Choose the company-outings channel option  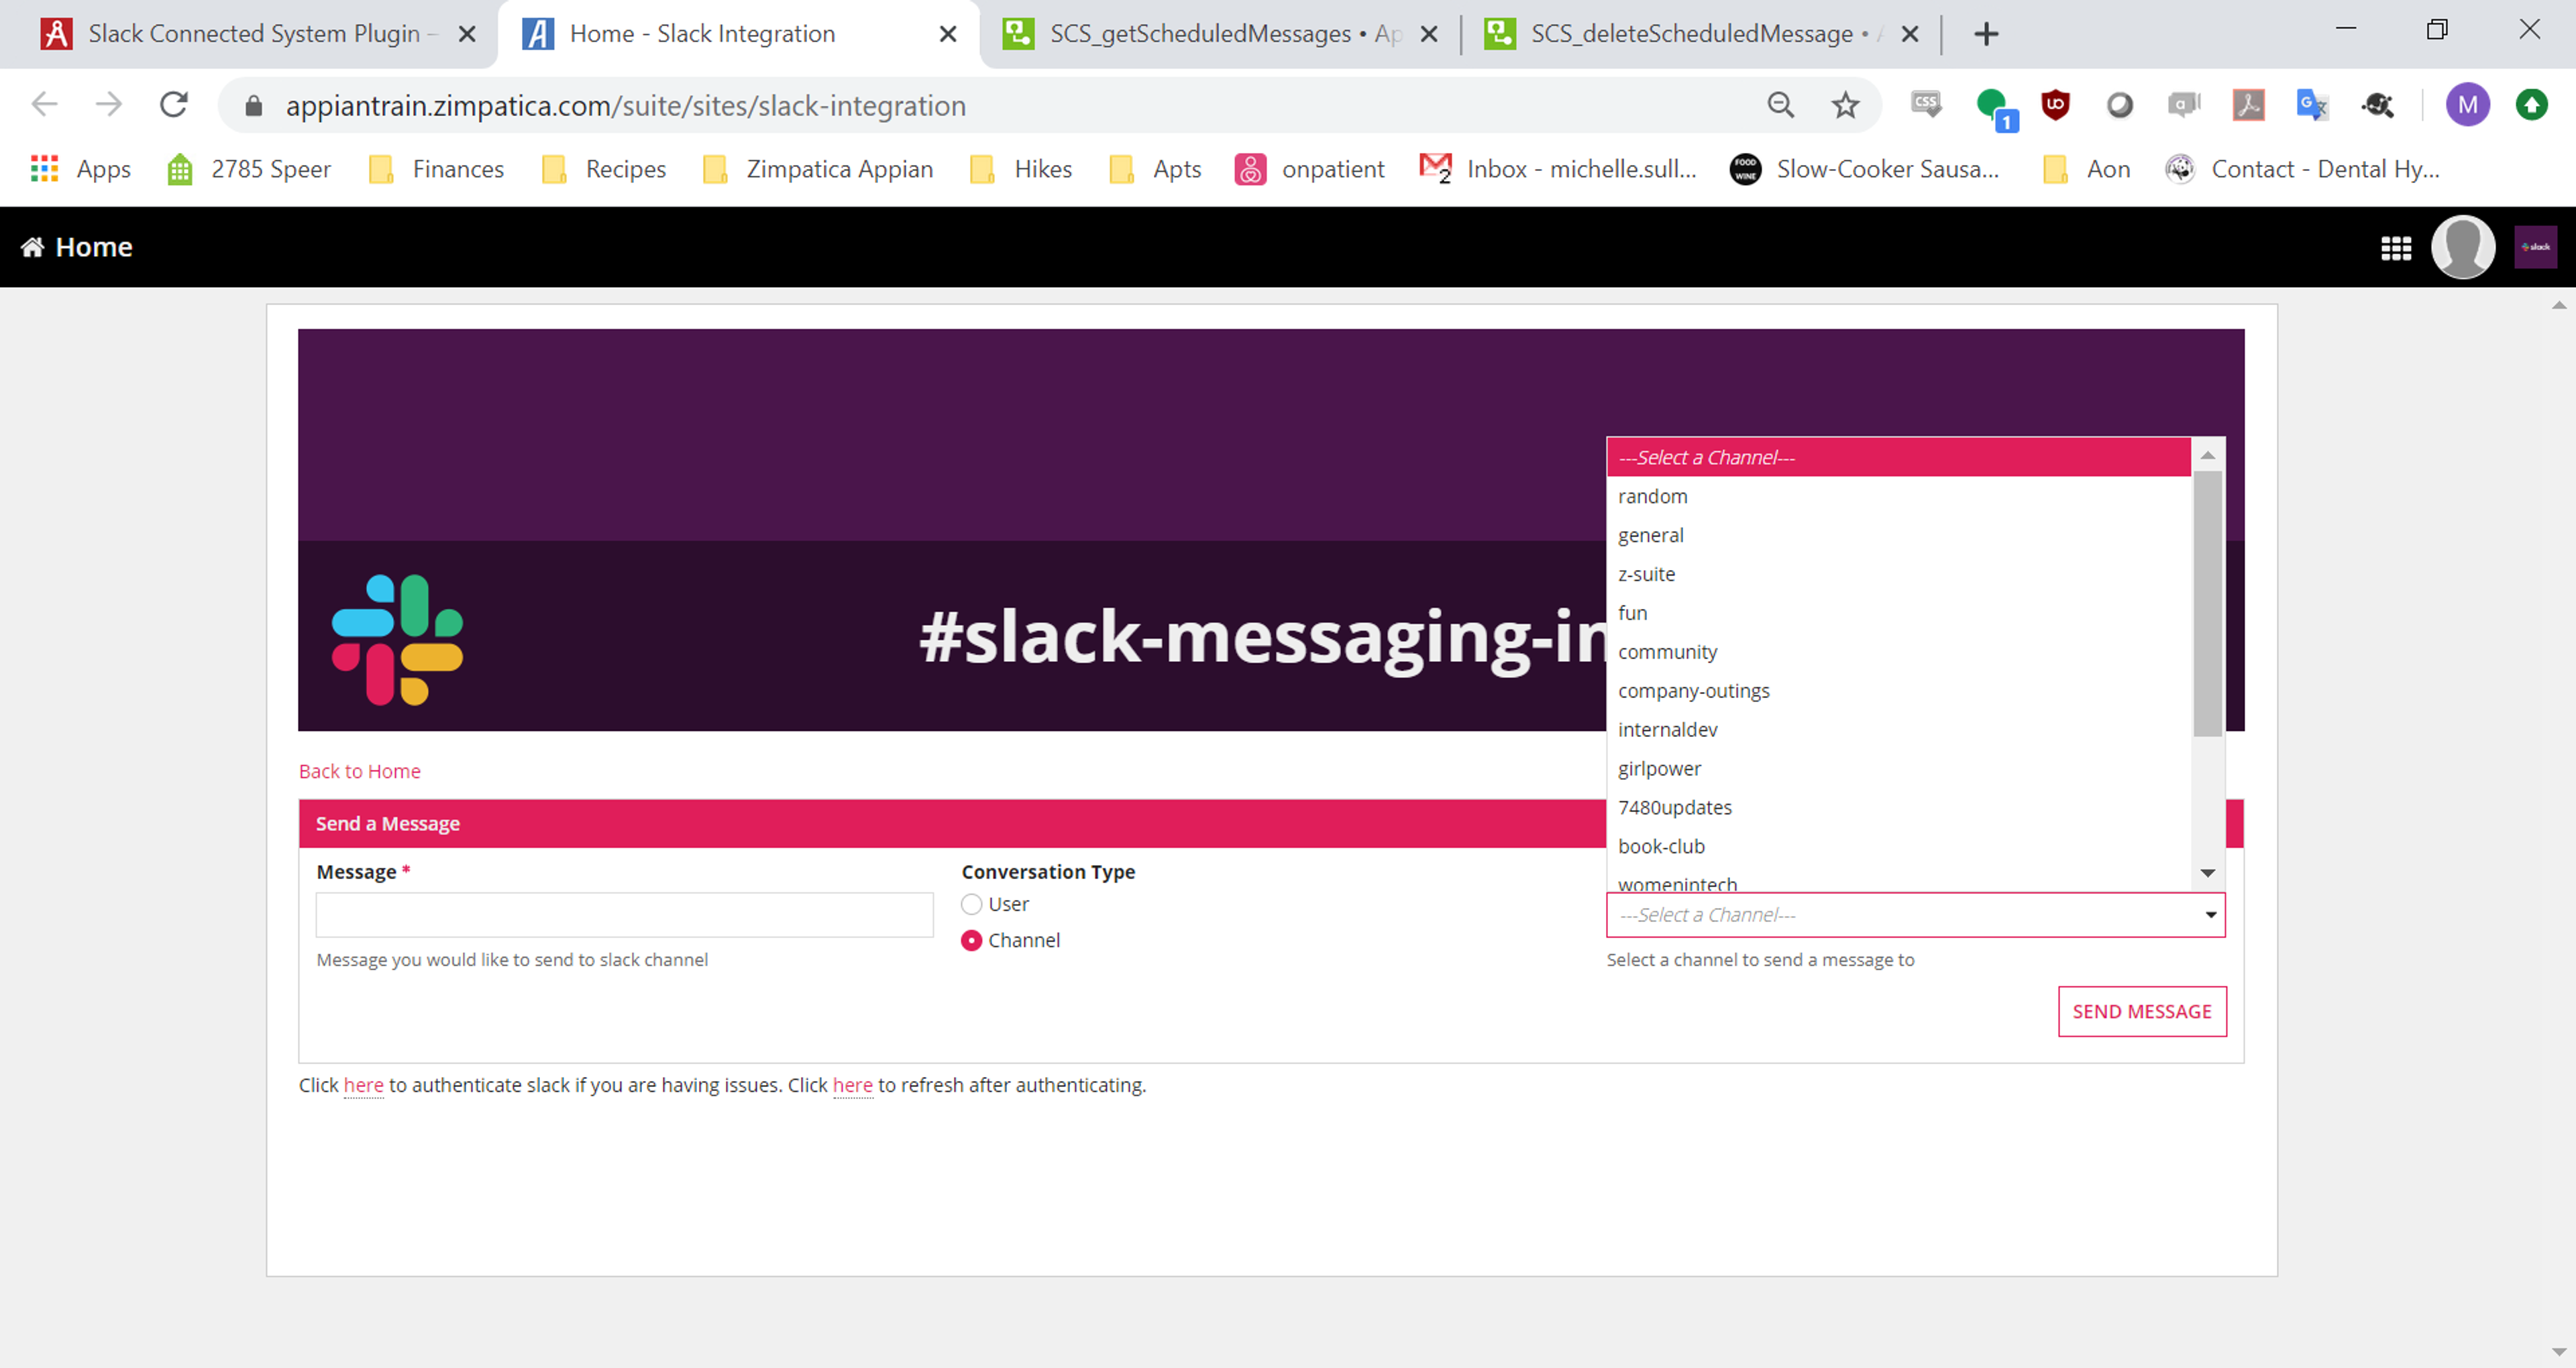point(1898,691)
